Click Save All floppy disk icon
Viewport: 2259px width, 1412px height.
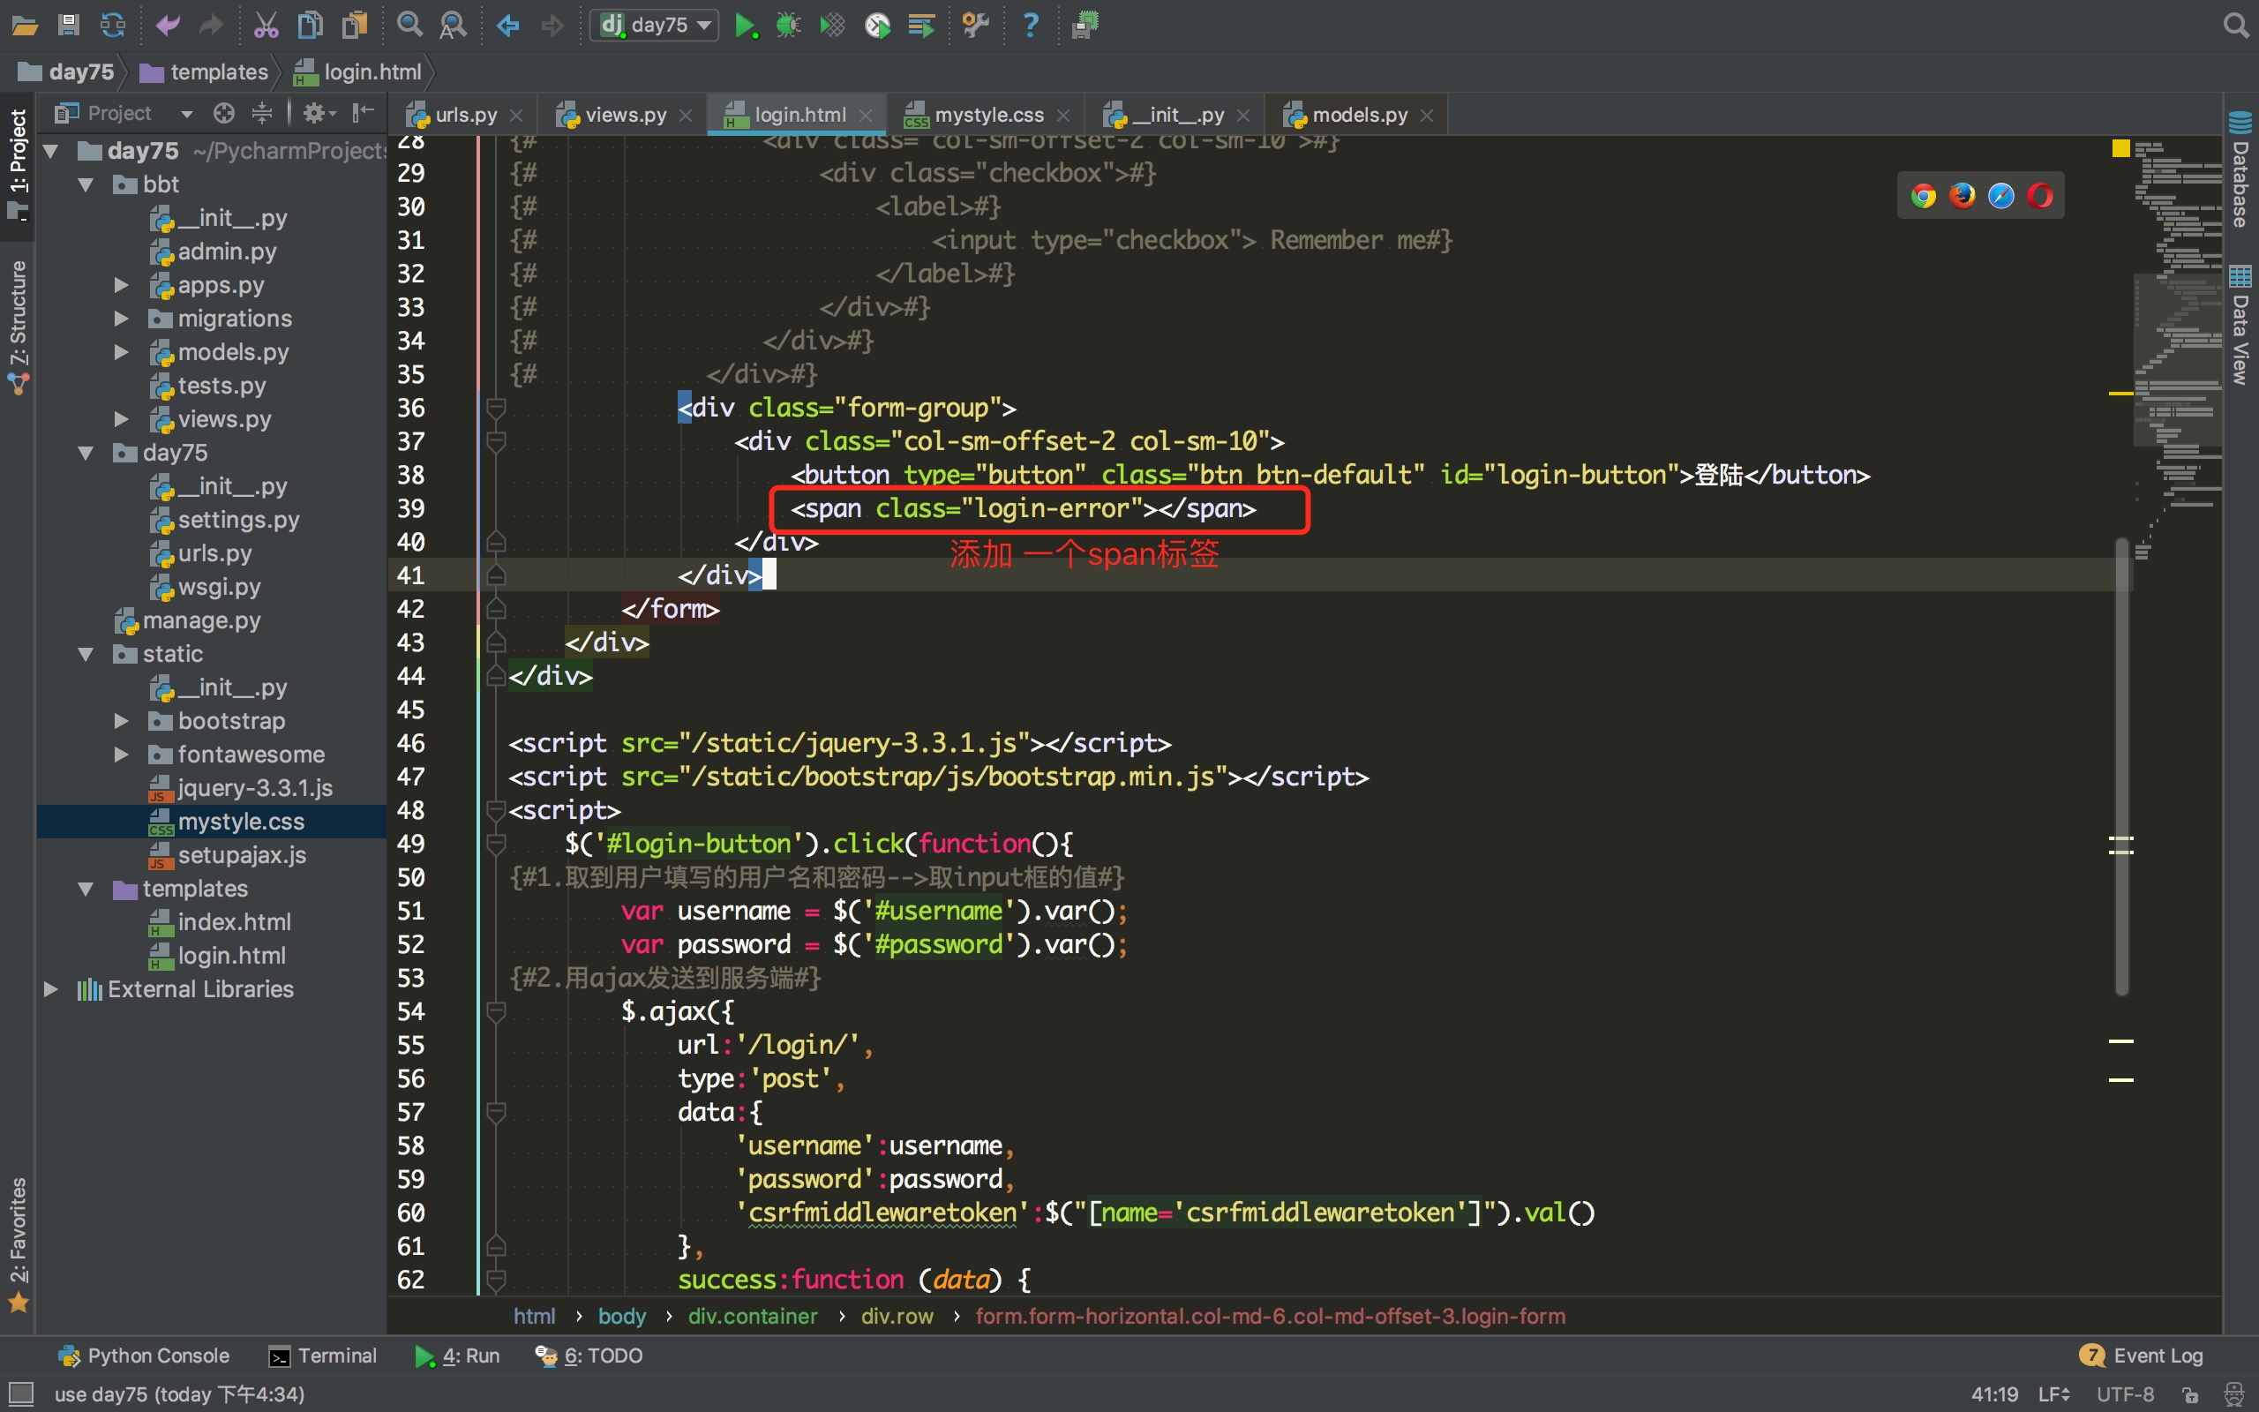click(x=68, y=26)
